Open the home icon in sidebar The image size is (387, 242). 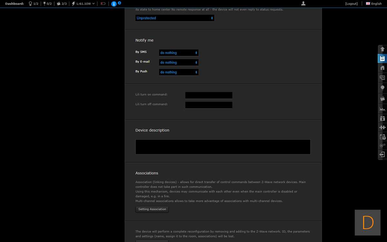tap(382, 68)
